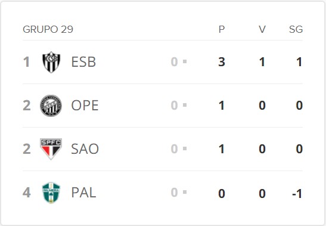Click the gray square indicator beside OPE
This screenshot has height=226, width=326.
pyautogui.click(x=185, y=105)
